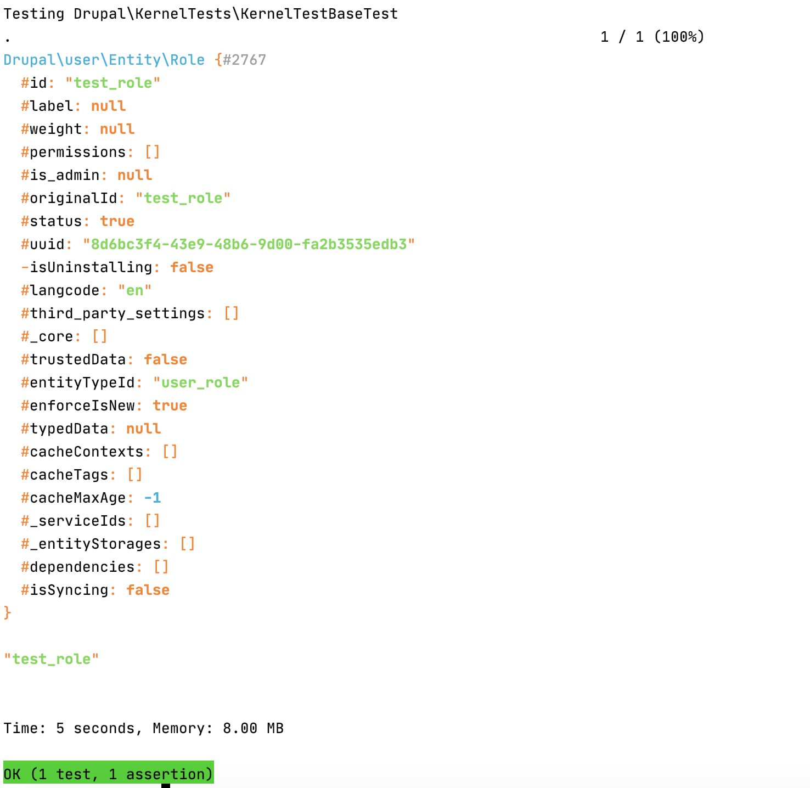Click the '#_serviceIds: []' line
Screen dimensions: 810x788
coord(91,521)
